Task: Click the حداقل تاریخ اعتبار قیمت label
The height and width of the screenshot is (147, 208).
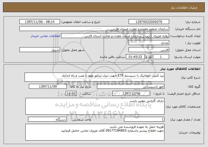Action: point(184,94)
